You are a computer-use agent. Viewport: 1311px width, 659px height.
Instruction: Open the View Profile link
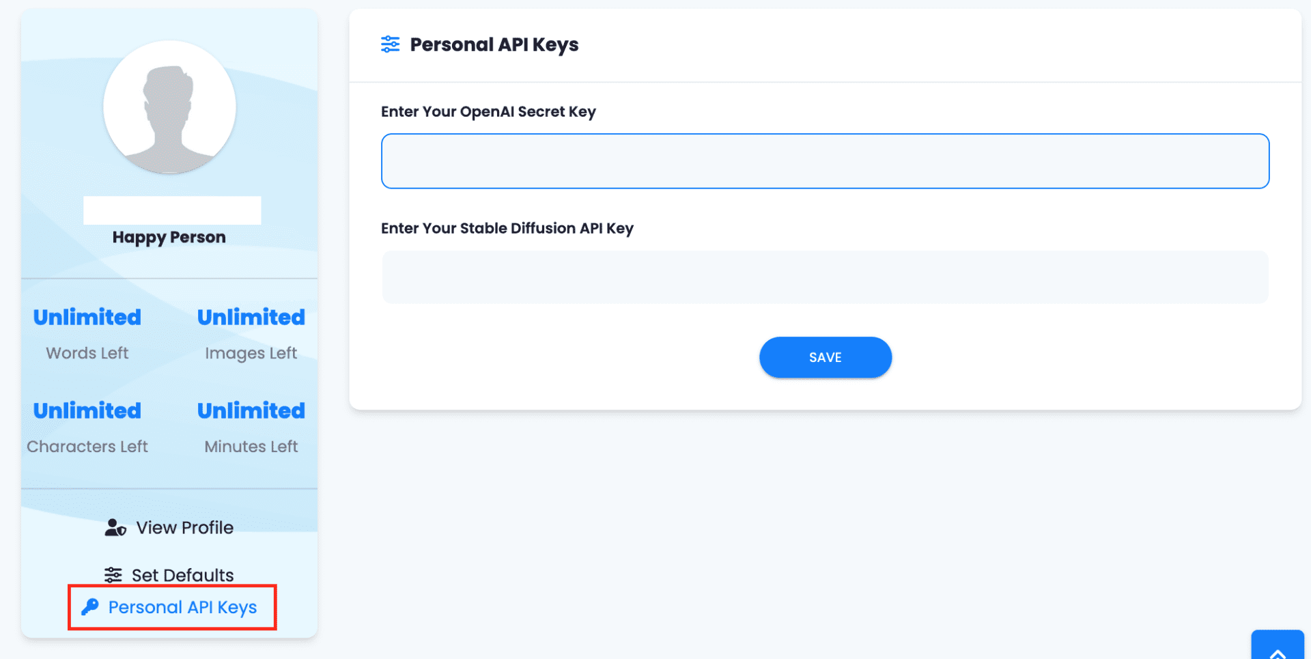[184, 528]
